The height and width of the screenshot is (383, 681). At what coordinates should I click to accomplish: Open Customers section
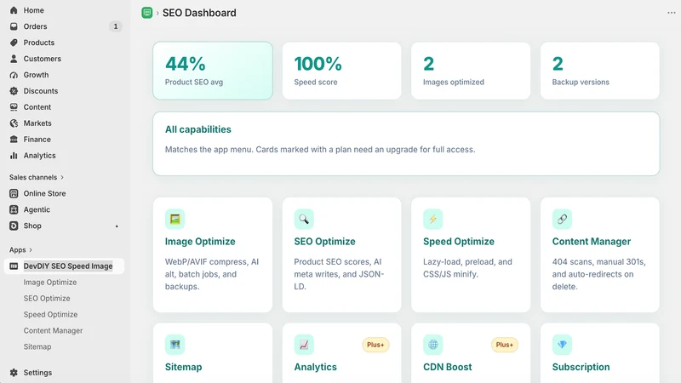(x=42, y=59)
